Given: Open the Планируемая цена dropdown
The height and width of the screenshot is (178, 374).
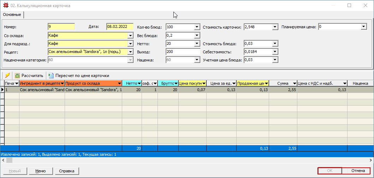Looking at the screenshot, I should (x=364, y=27).
